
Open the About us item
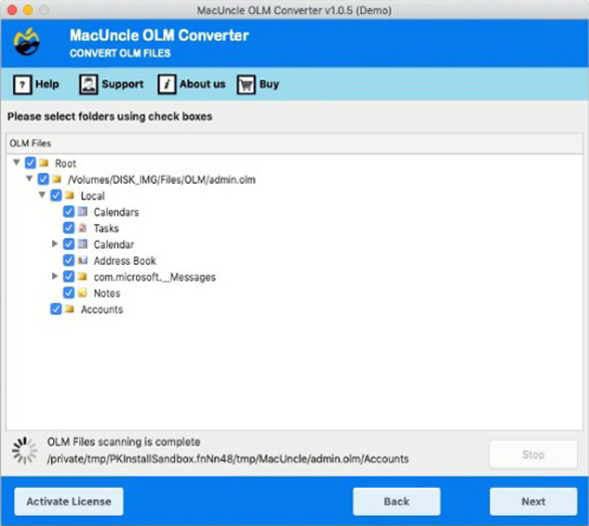[x=192, y=85]
